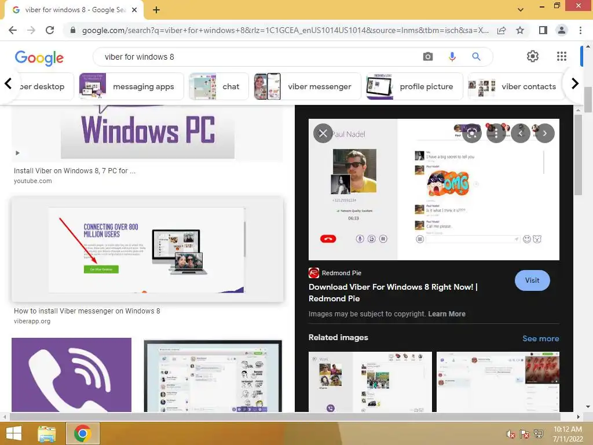Open the Windows Start button
Viewport: 593px width, 445px height.
click(x=14, y=433)
